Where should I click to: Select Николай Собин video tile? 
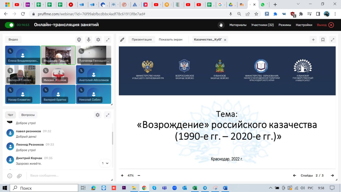pyautogui.click(x=94, y=94)
